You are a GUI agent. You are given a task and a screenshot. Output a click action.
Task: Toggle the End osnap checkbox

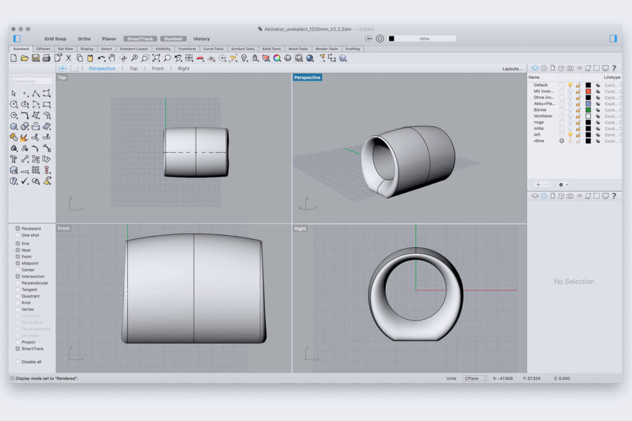coord(18,243)
